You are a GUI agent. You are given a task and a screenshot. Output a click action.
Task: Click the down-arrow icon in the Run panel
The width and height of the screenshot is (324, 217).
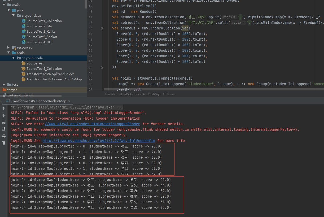pos(4,115)
